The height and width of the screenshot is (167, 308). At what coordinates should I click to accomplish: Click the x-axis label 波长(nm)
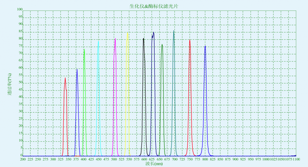click(x=154, y=164)
